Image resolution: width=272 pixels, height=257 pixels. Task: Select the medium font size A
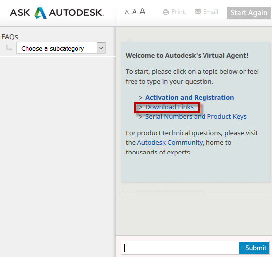[135, 12]
